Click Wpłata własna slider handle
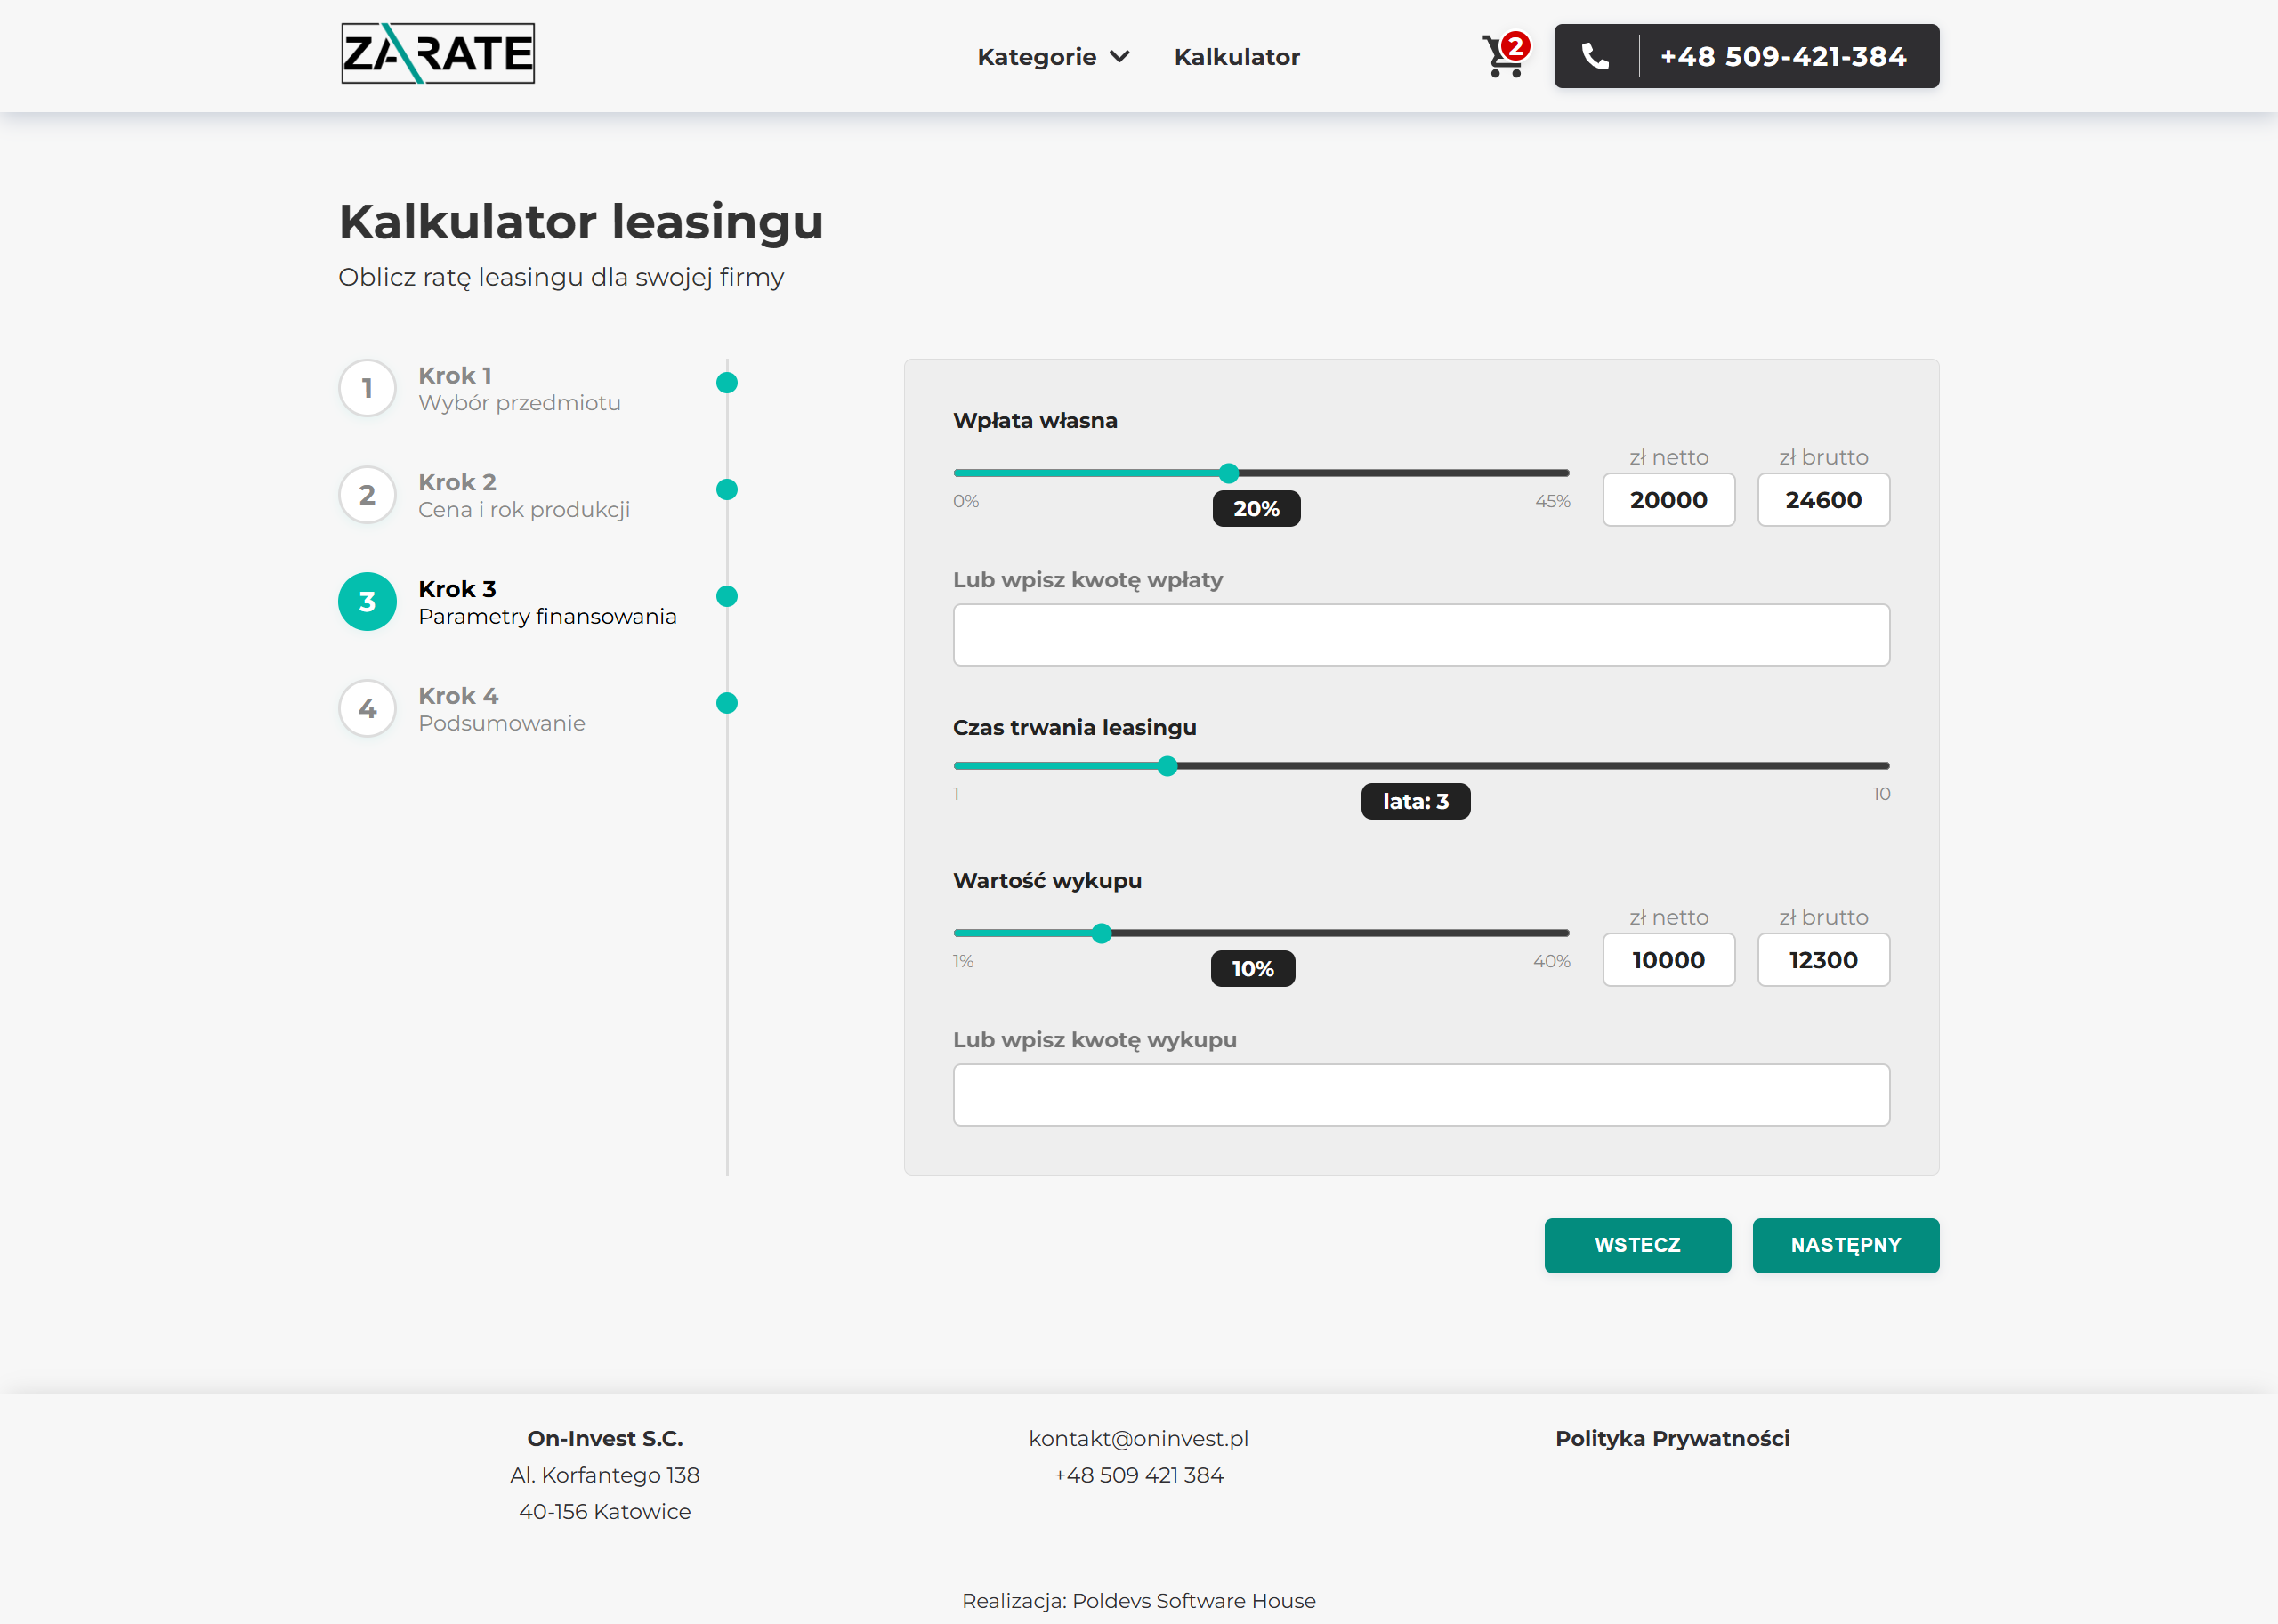2278x1624 pixels. coord(1228,473)
